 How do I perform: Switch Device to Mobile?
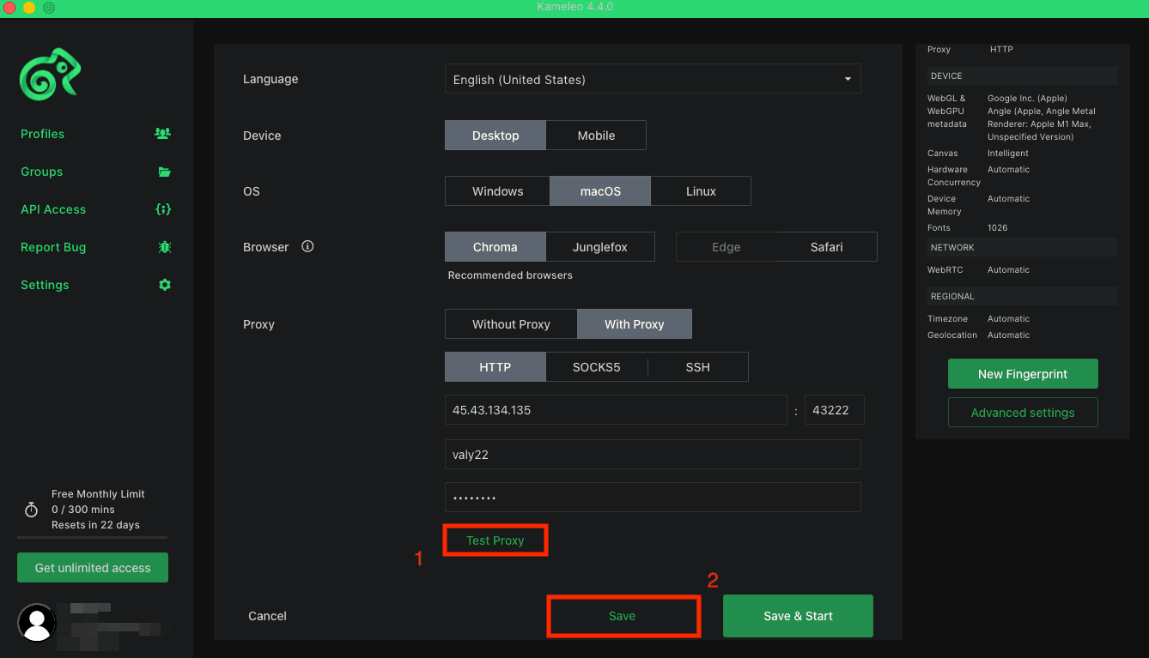(x=595, y=135)
